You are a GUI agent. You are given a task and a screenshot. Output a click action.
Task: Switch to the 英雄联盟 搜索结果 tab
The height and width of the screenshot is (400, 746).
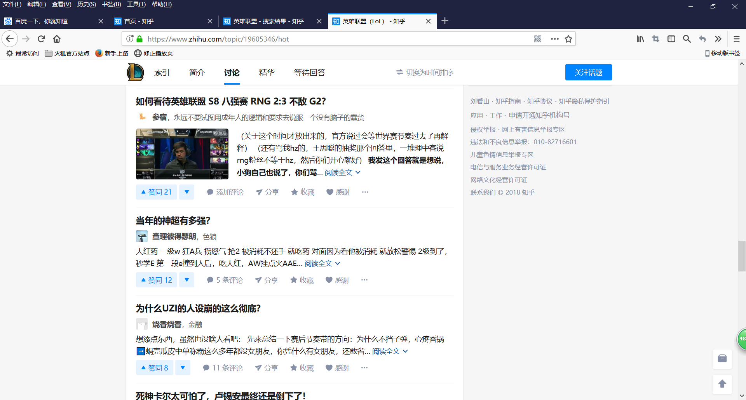(273, 21)
